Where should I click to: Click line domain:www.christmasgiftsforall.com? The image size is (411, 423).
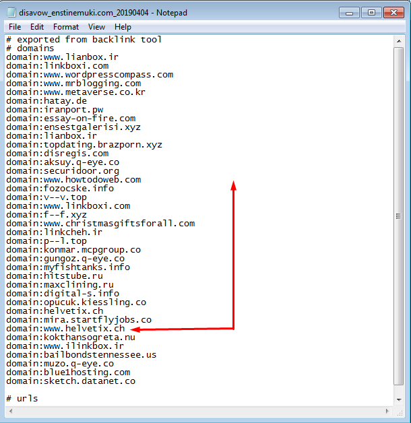[100, 224]
